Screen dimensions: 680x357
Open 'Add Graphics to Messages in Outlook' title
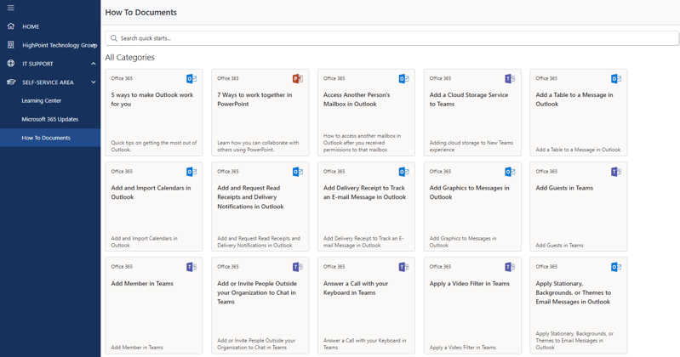[x=469, y=192]
